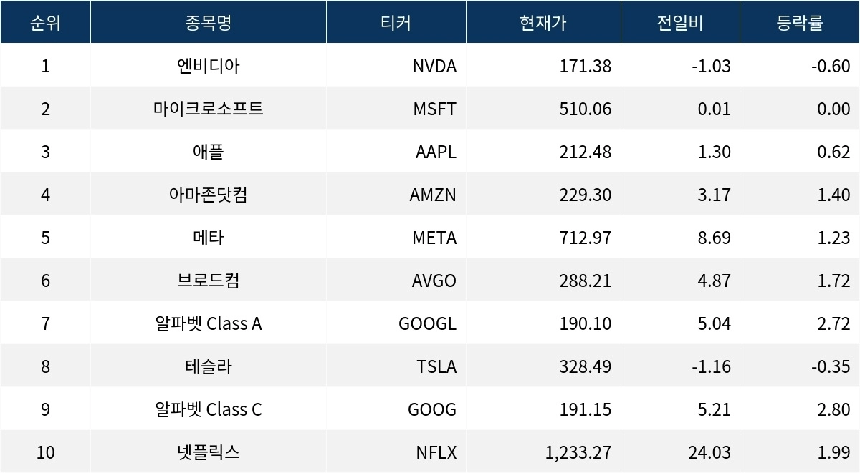Select the 티커 column header
This screenshot has width=860, height=473.
396,22
